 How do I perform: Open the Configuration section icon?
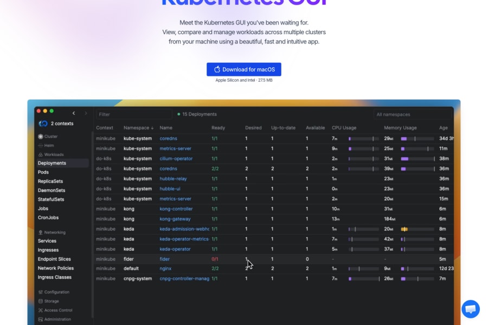tap(41, 291)
